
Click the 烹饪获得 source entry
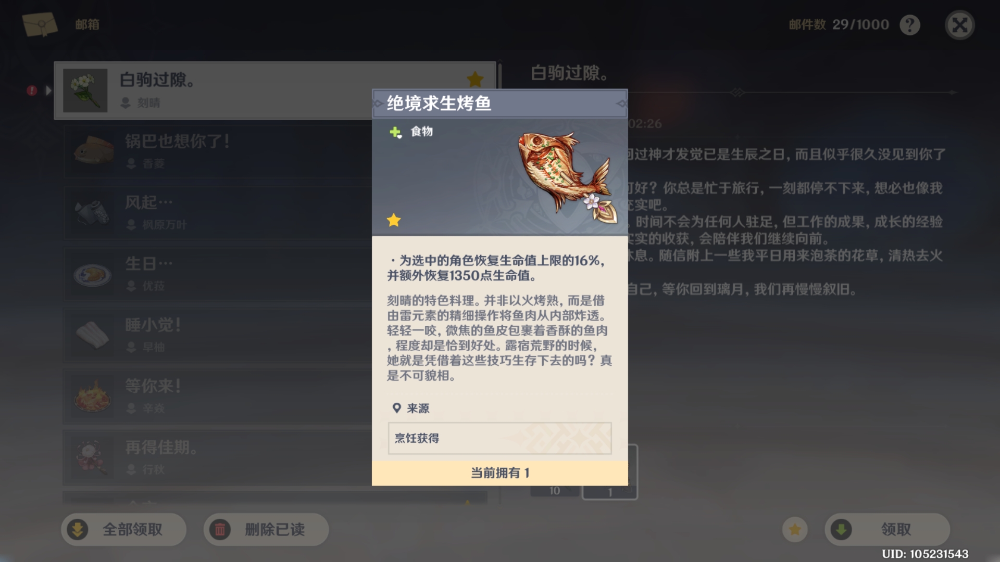(x=500, y=438)
